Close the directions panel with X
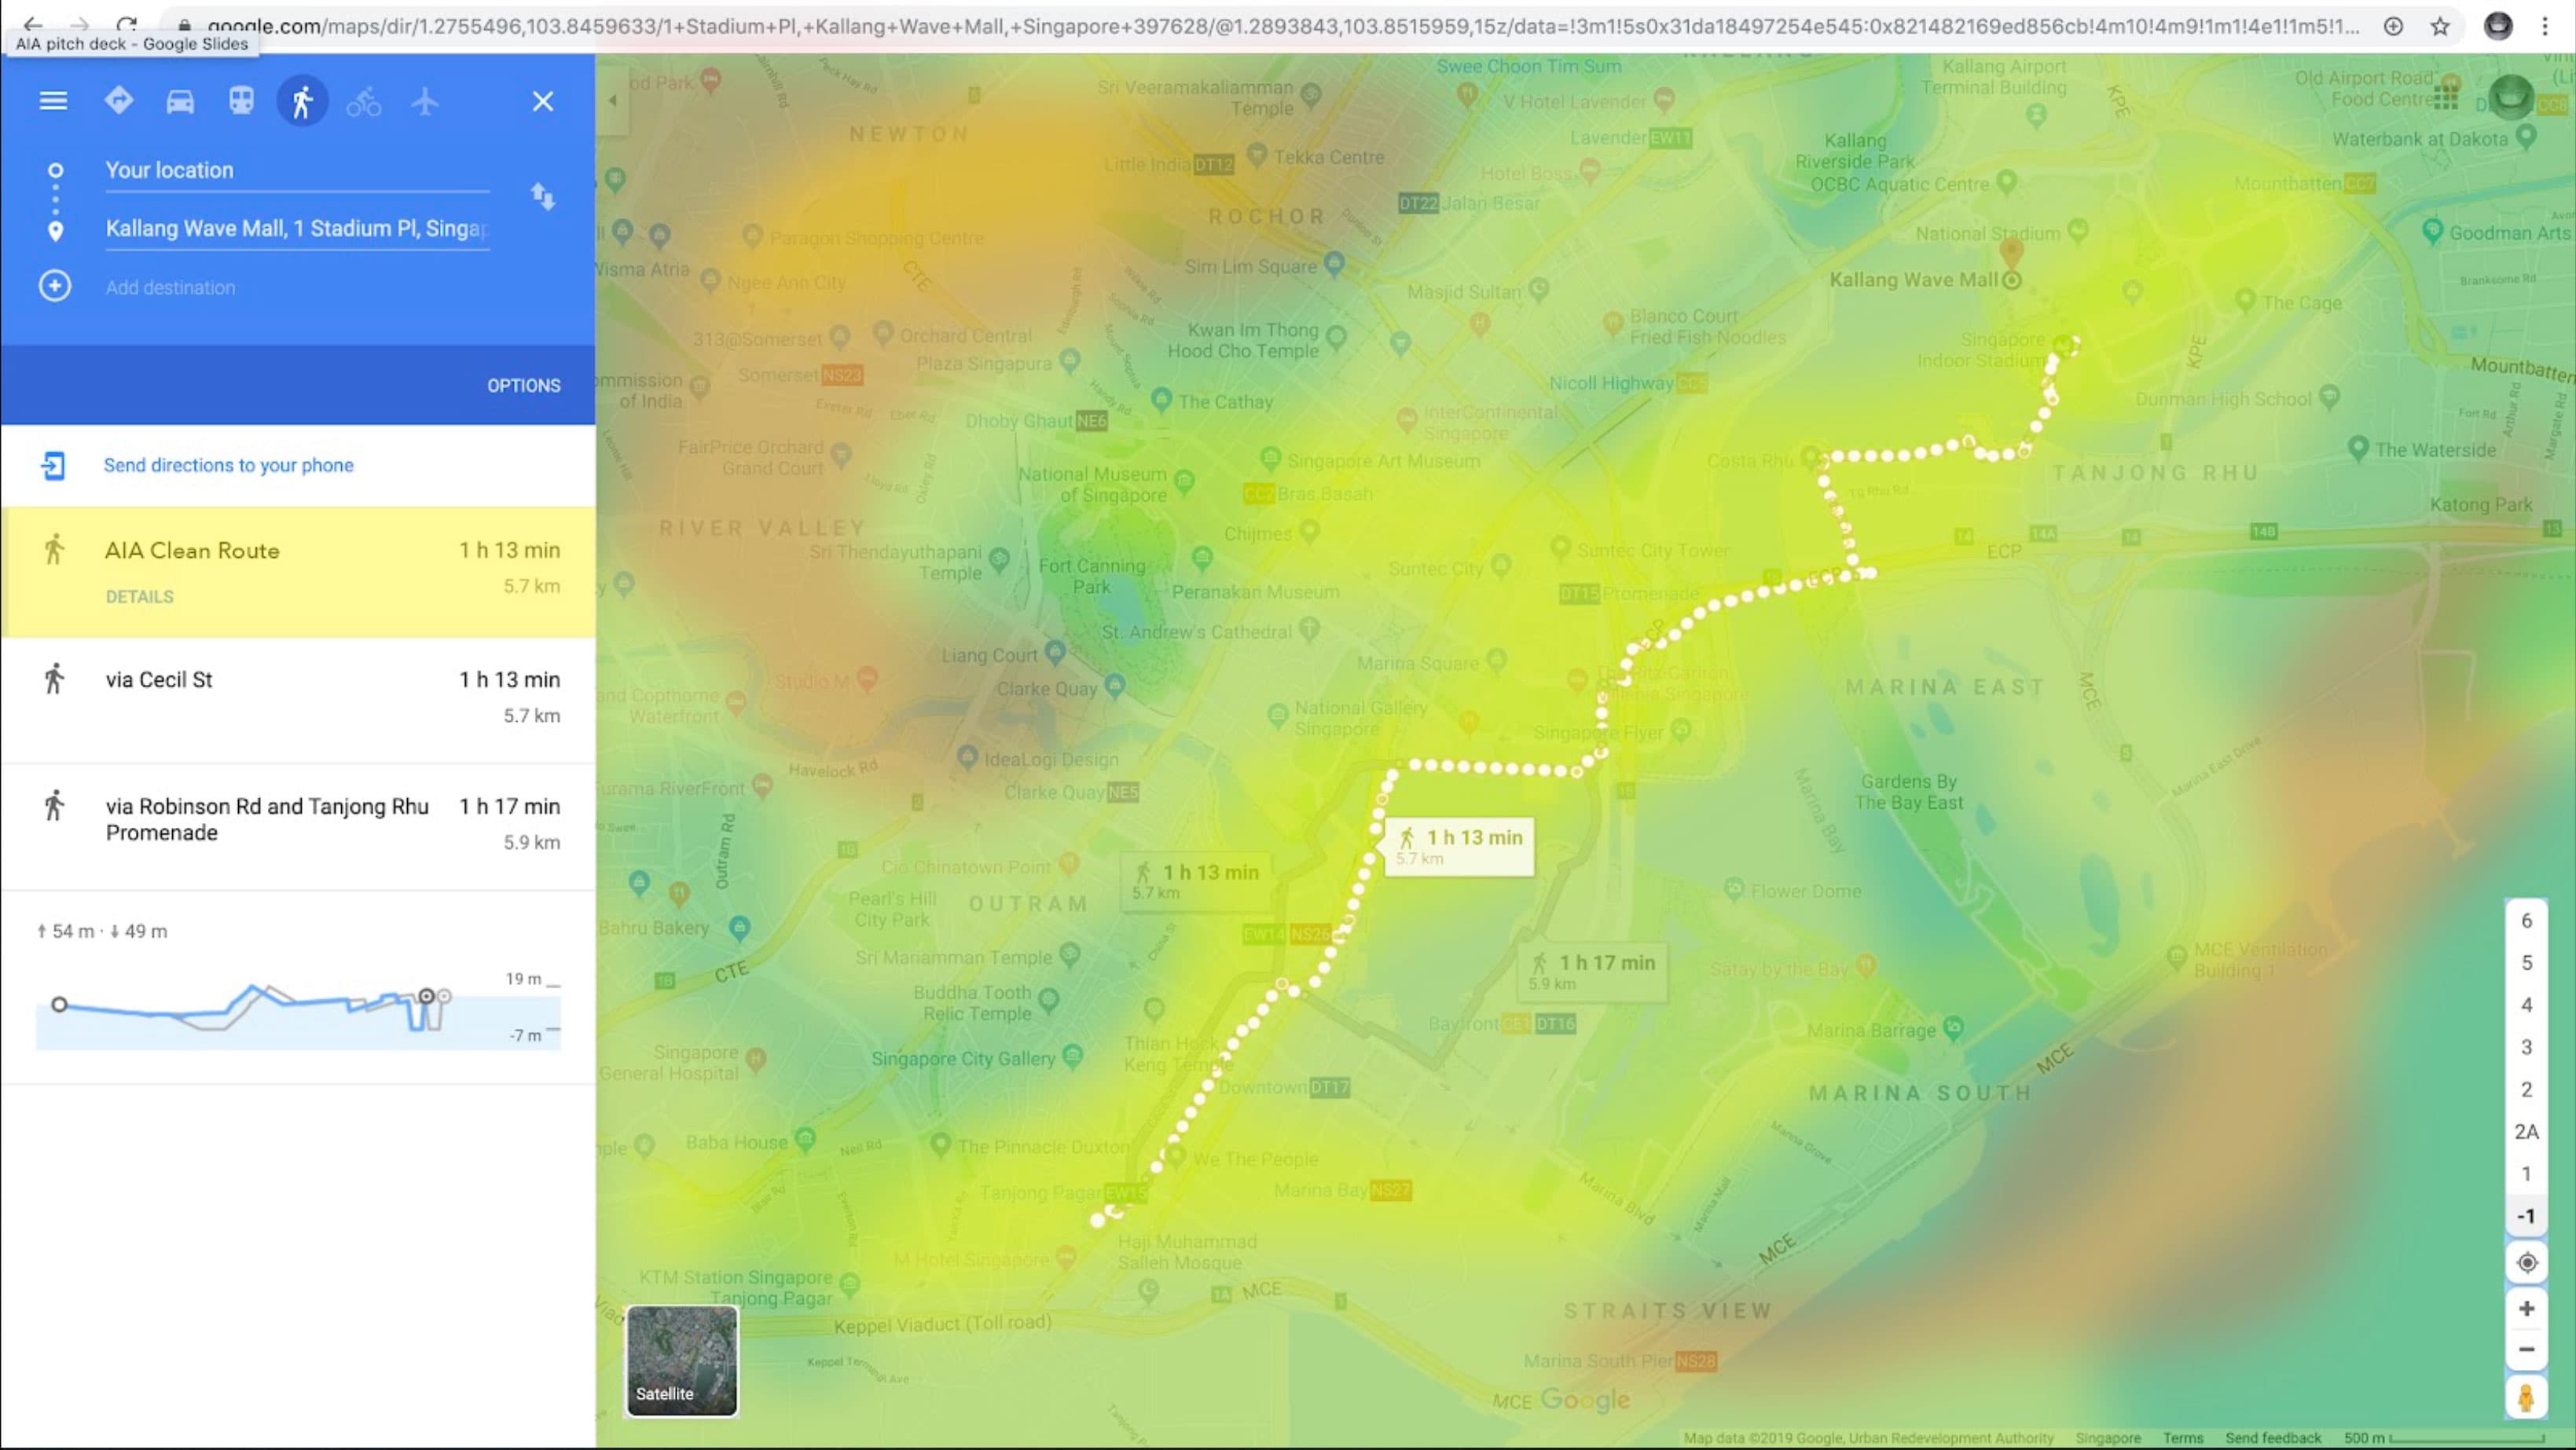This screenshot has height=1450, width=2576. pos(543,101)
